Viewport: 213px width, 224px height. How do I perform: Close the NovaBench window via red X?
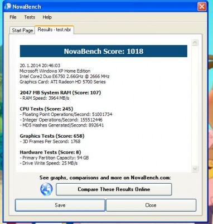202,7
